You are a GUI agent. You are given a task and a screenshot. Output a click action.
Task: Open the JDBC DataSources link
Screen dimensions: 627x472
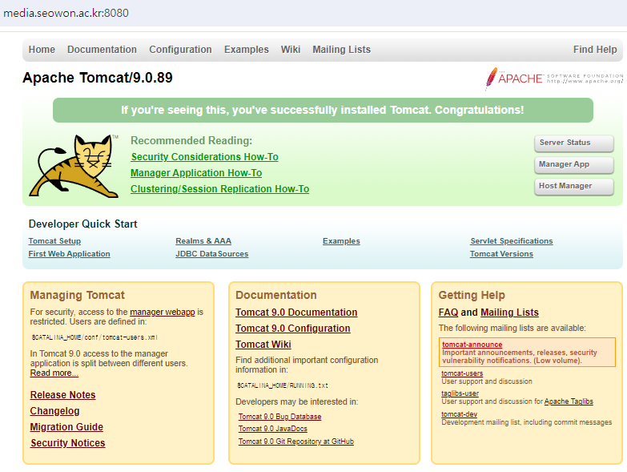pyautogui.click(x=211, y=254)
